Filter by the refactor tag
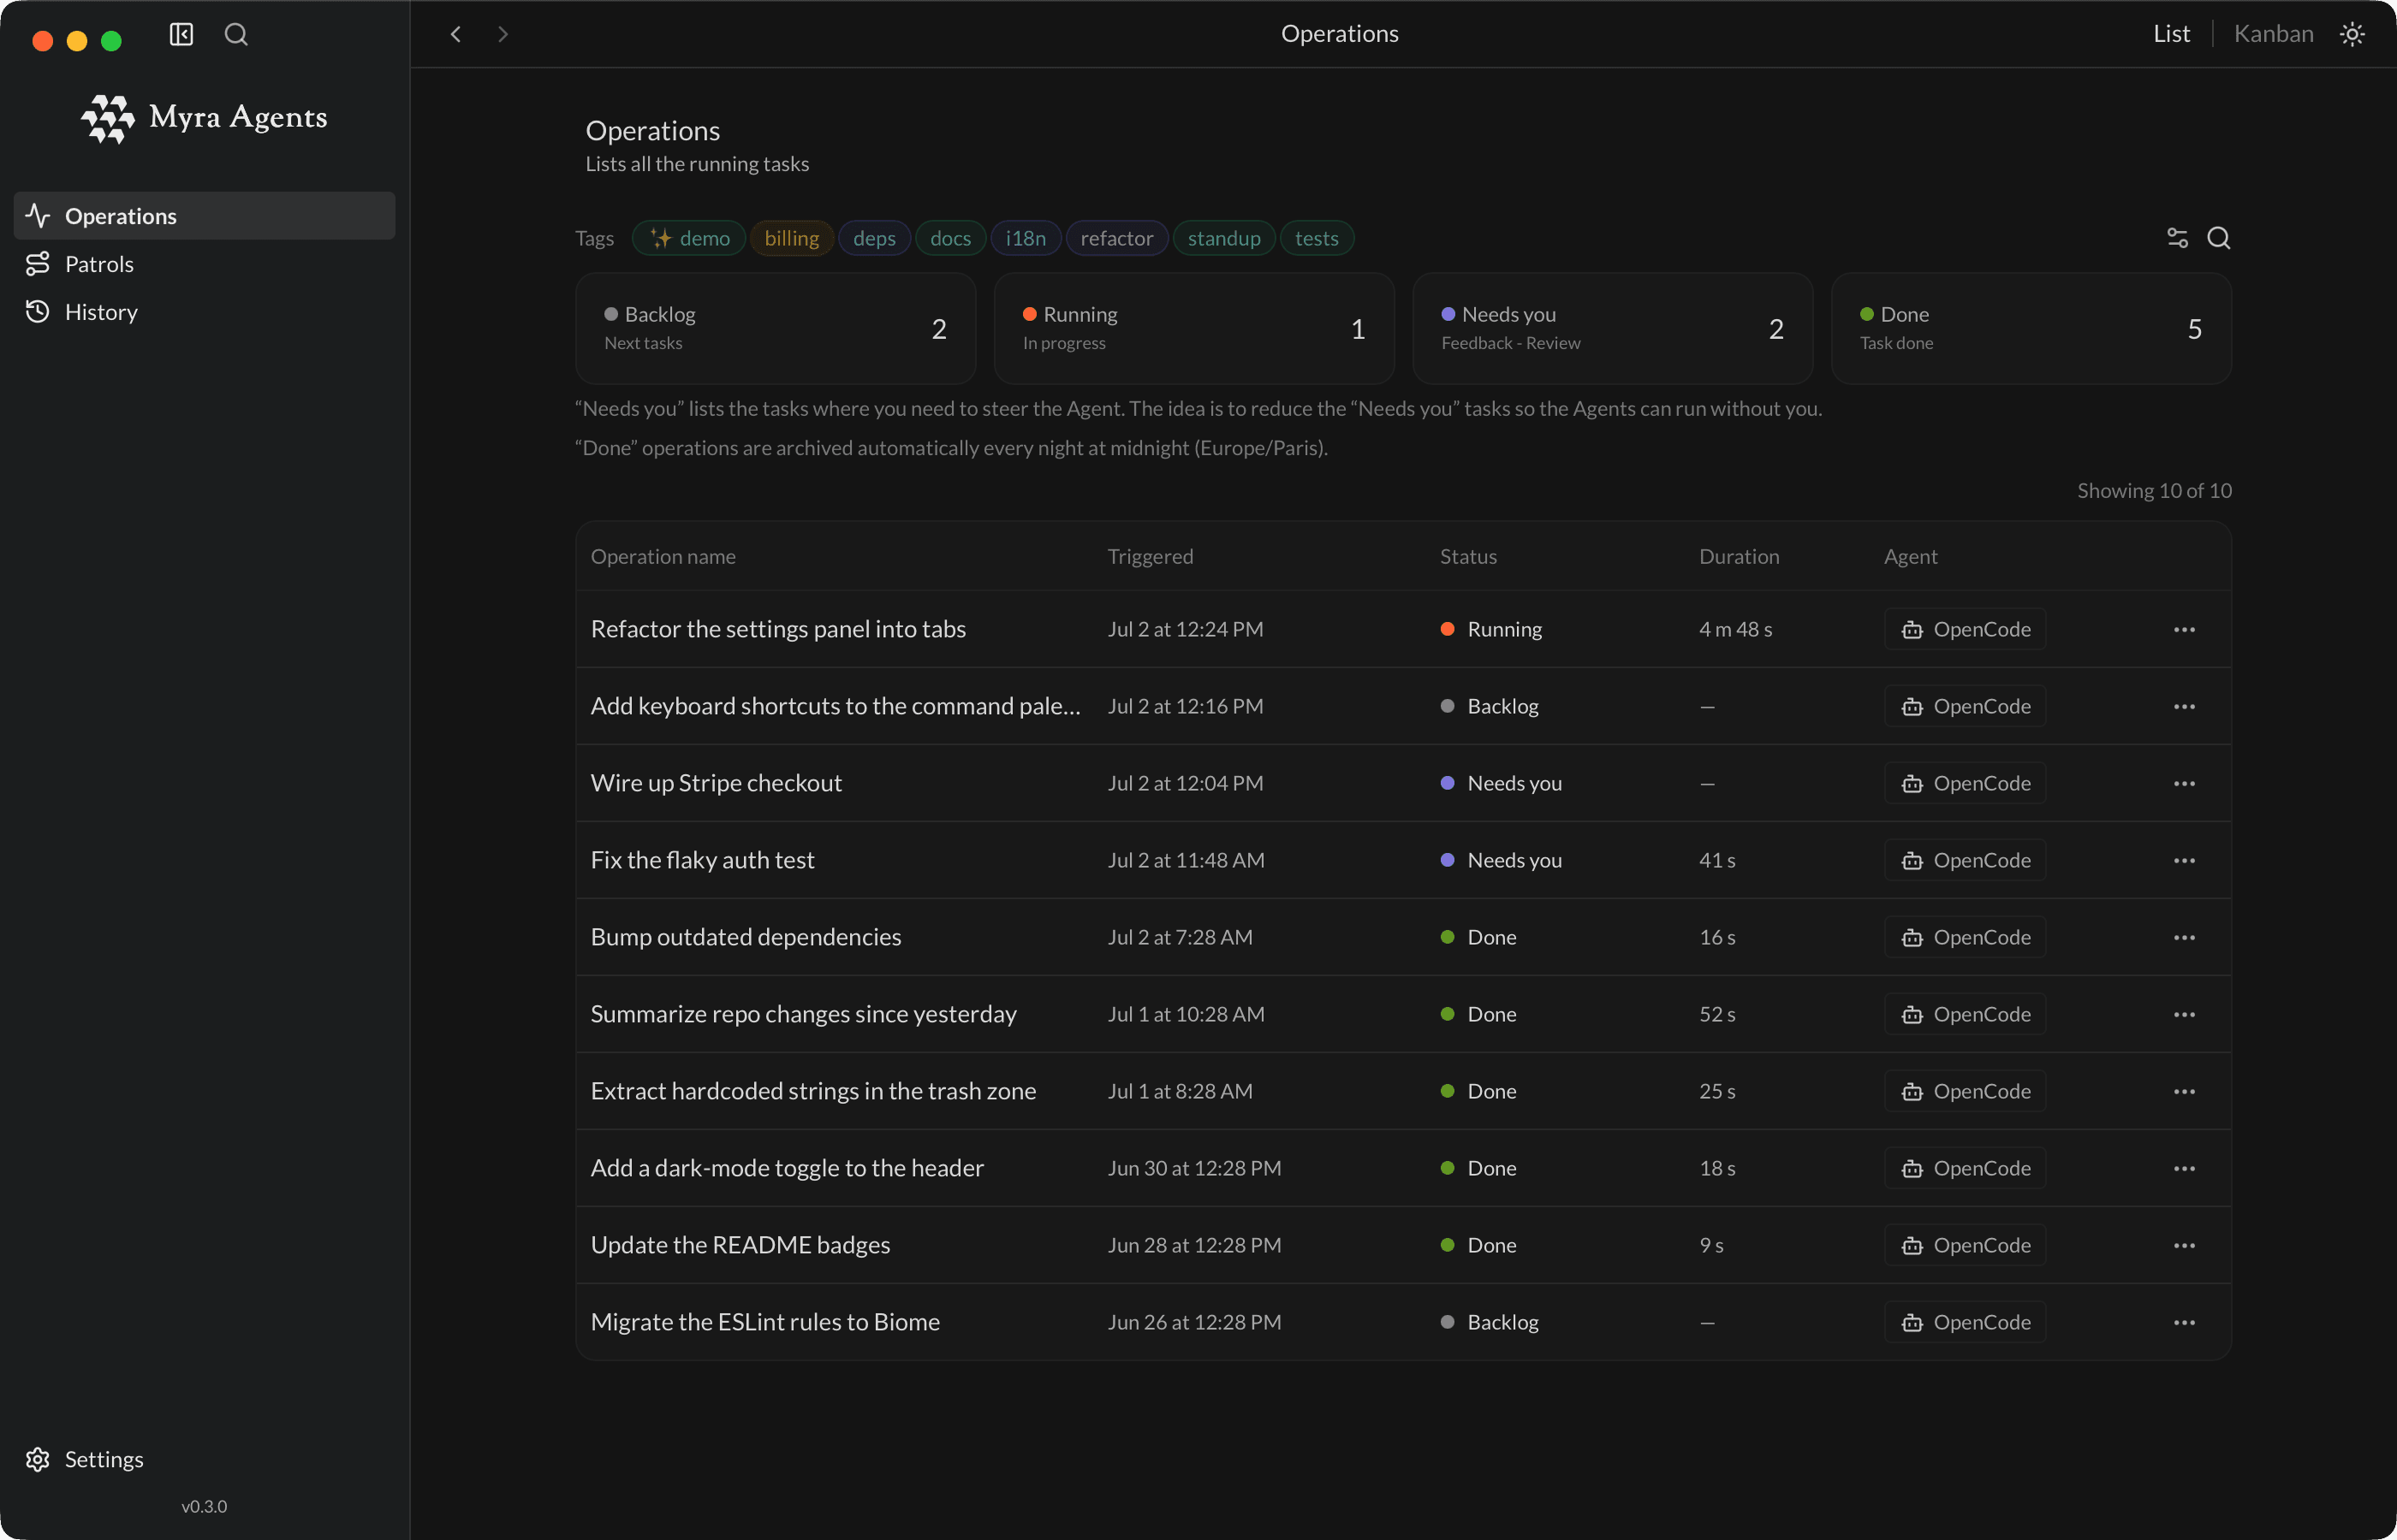 tap(1116, 238)
